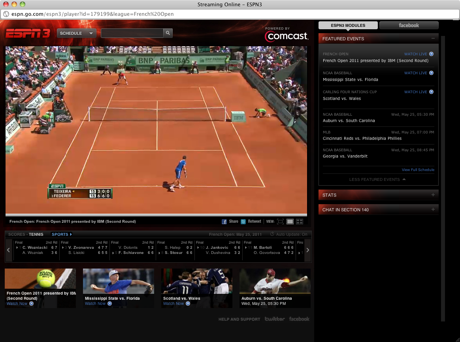Click play icon beside Scotland vs. Wales Watch Live

pos(431,92)
